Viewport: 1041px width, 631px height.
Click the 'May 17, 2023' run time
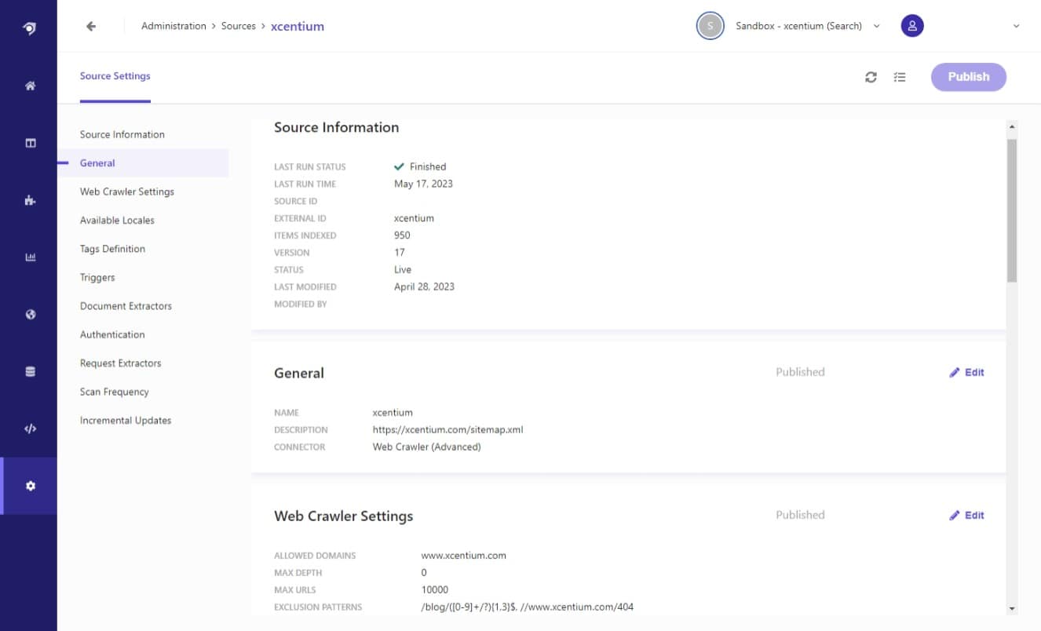(x=423, y=184)
